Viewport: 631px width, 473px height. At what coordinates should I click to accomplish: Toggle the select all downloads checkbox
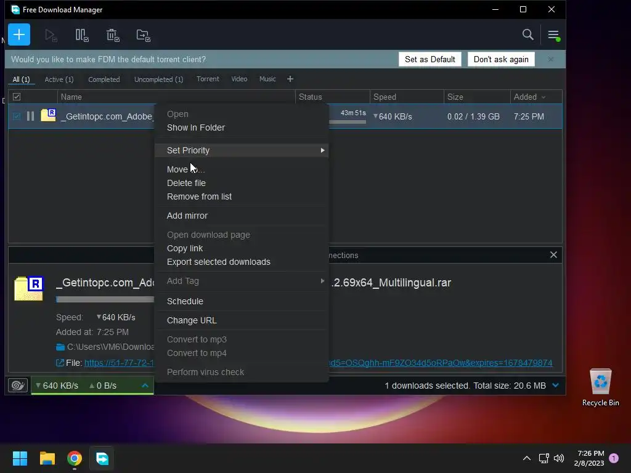[x=17, y=97]
